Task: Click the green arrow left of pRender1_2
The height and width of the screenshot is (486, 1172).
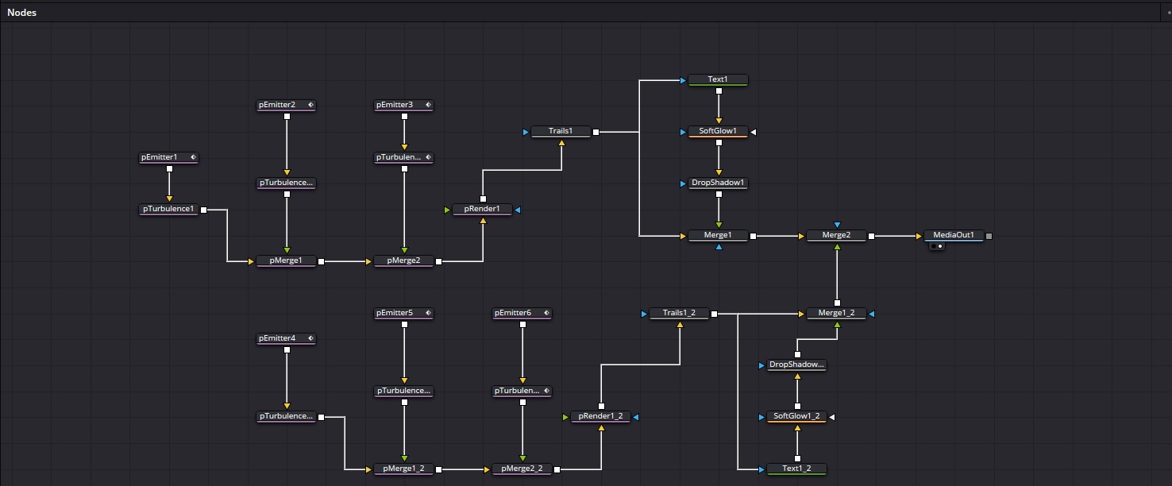Action: click(x=565, y=417)
